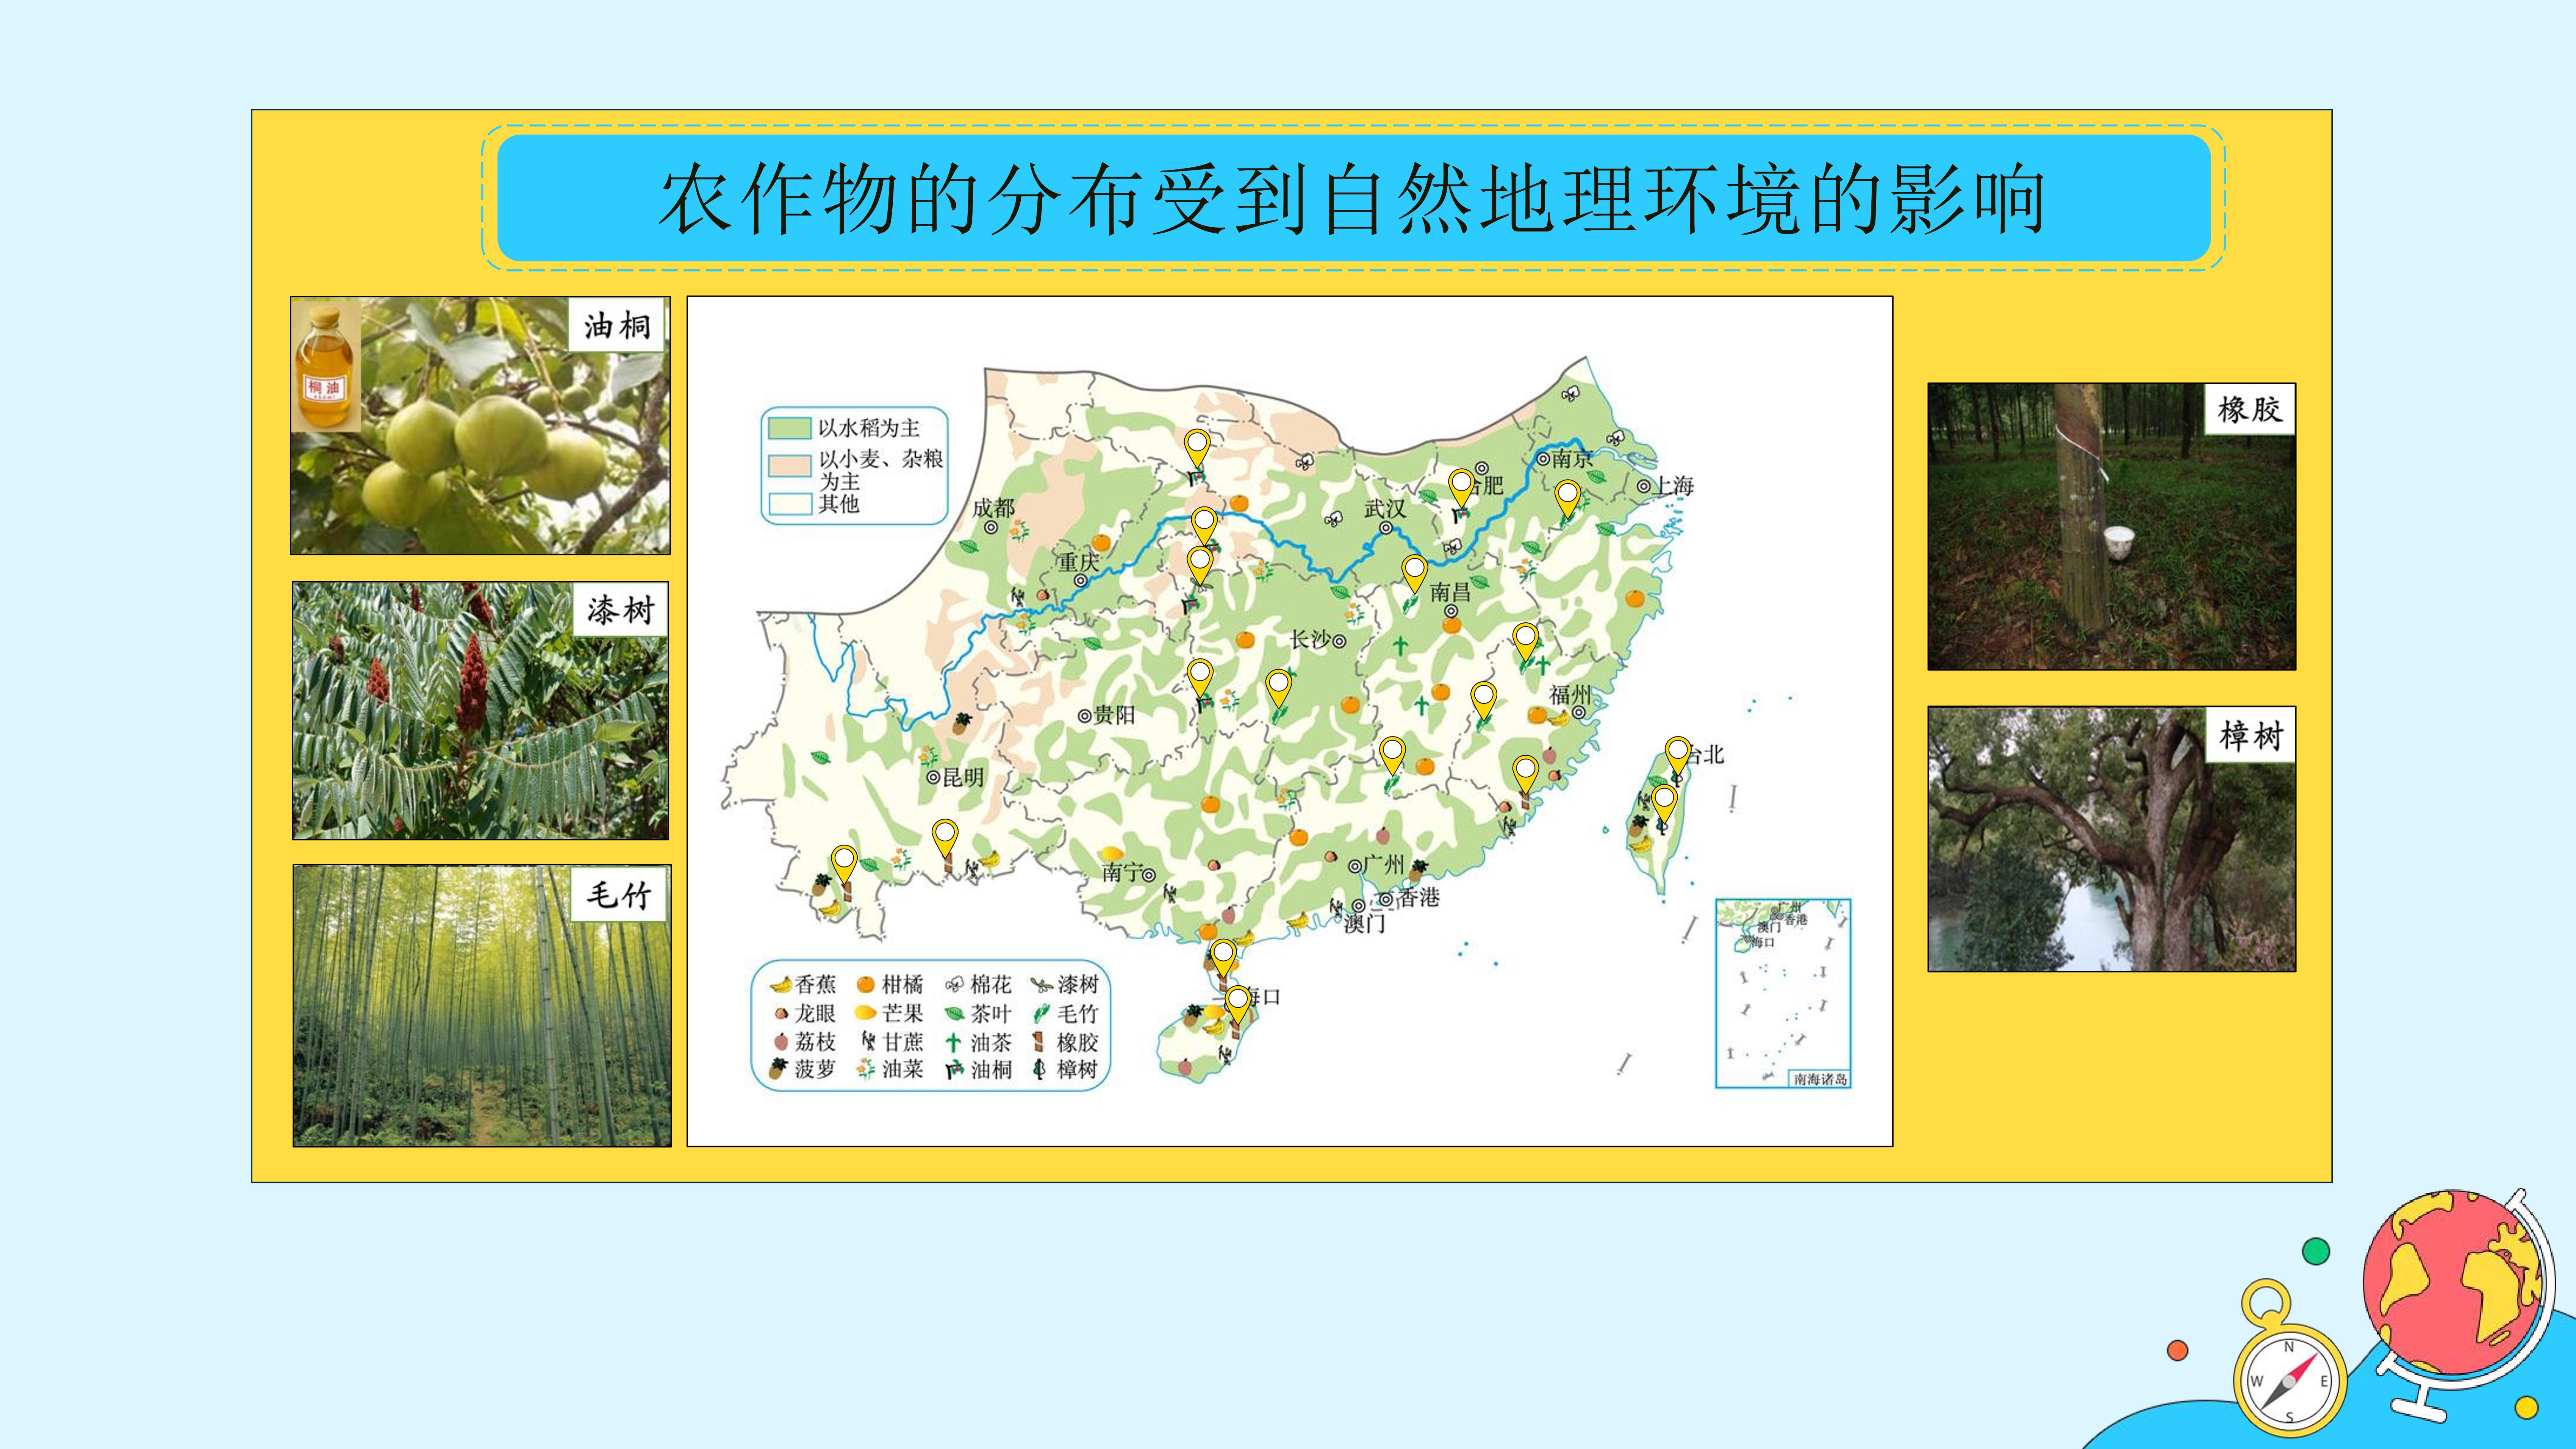Click the 南京 city label
This screenshot has width=2576, height=1449.
(1573, 459)
